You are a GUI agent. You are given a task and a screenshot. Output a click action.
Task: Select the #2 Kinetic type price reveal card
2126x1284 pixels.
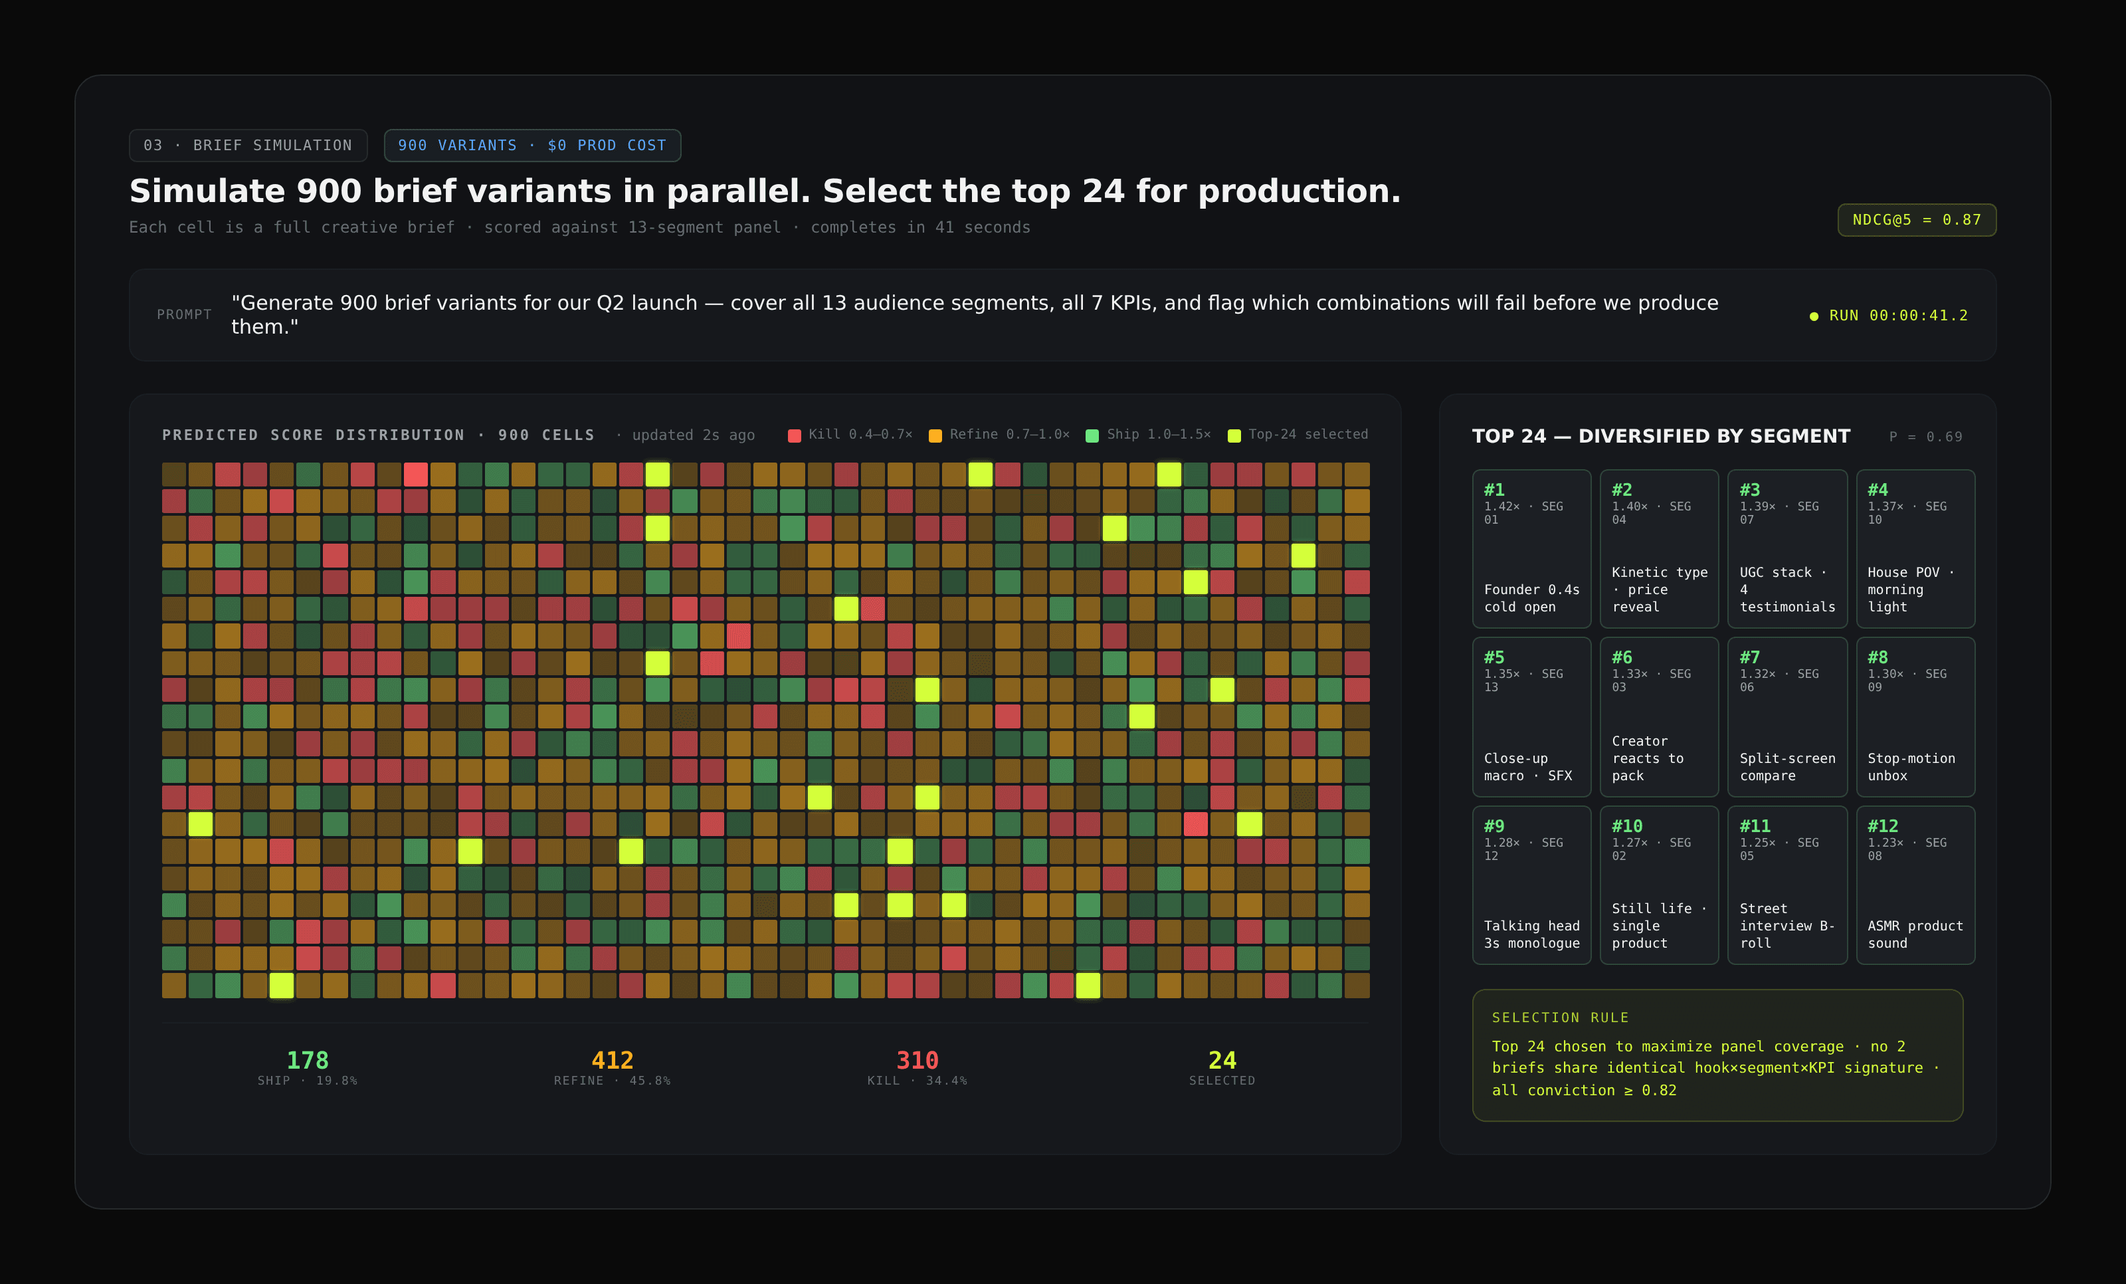1658,549
